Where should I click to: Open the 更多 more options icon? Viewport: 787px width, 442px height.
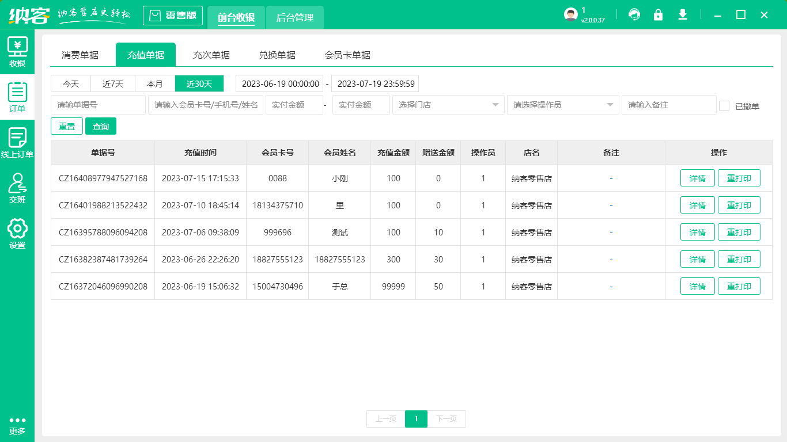pos(17,425)
